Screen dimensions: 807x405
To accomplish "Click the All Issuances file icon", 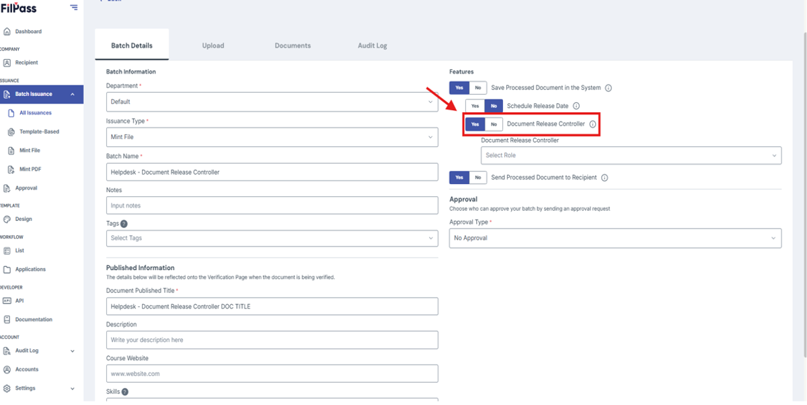I will pos(12,113).
